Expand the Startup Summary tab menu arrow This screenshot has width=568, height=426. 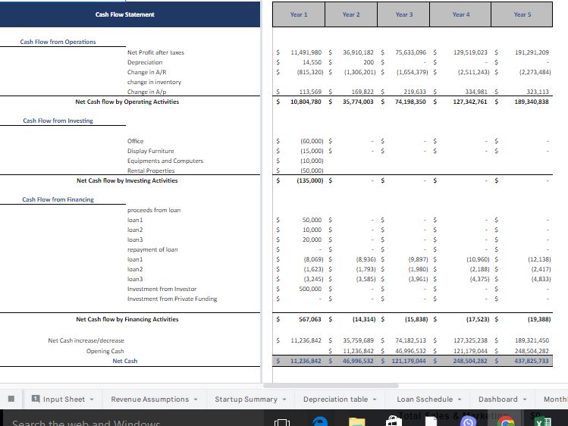coord(284,399)
